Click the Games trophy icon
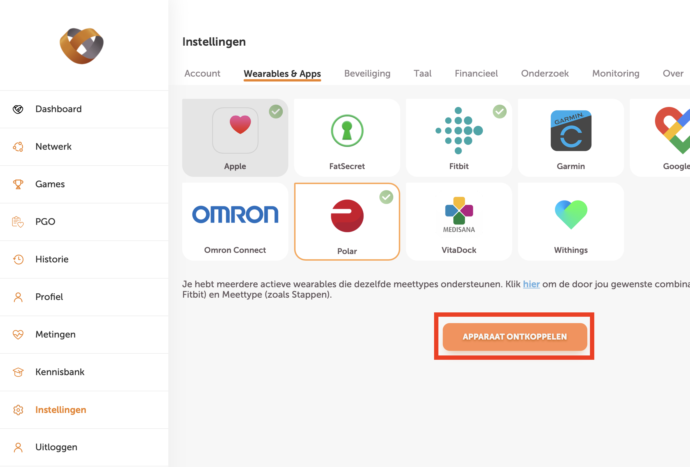Screen dimensions: 690x467 tap(18, 184)
